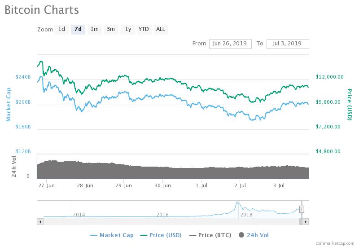This screenshot has width=359, height=247.
Task: Click the 1. Jul axis label
Action: [201, 185]
